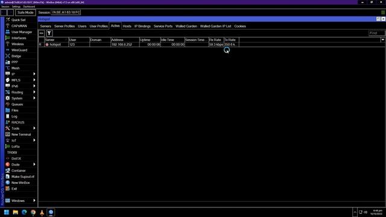This screenshot has height=217, width=386.
Task: Select the hotspot active user row
Action: [x=139, y=45]
